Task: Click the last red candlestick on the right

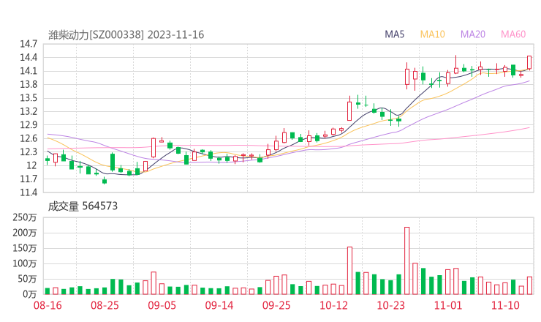Action: point(529,62)
